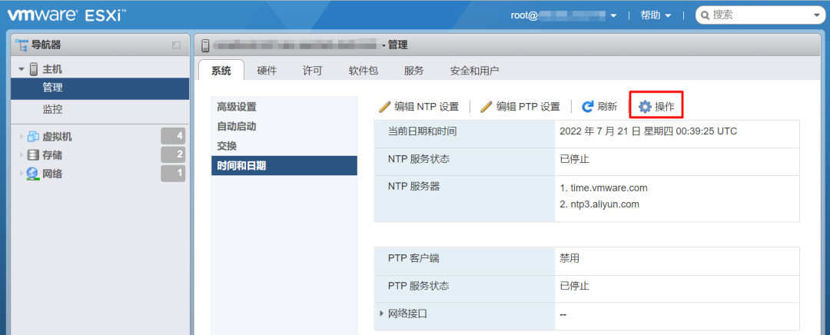The width and height of the screenshot is (830, 335).
Task: Click the PTP 服务状态 label
Action: 419,287
